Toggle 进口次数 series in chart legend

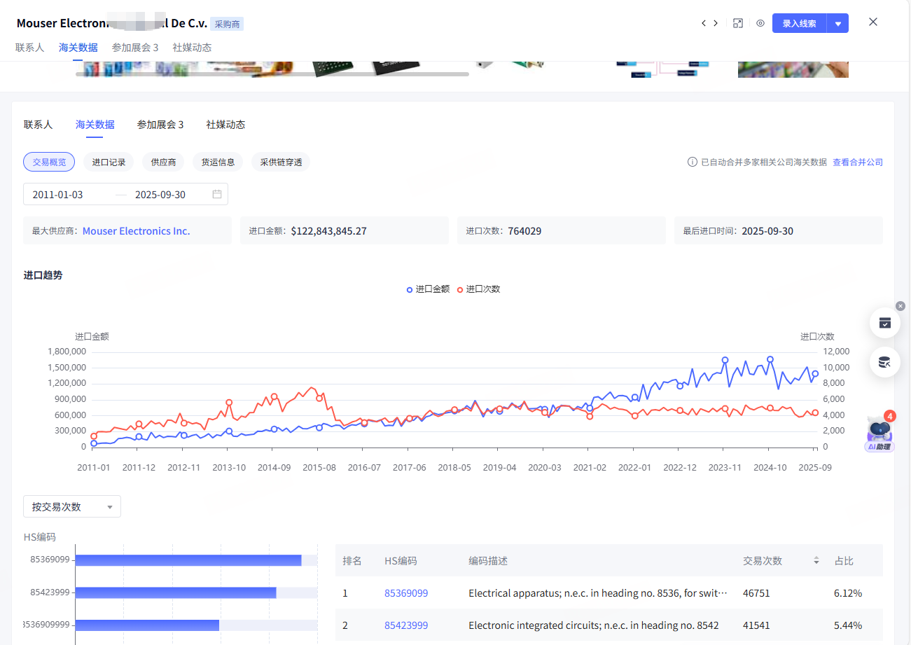pos(479,289)
